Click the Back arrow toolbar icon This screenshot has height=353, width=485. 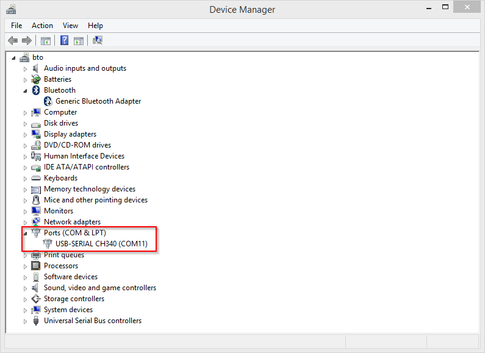coord(13,40)
